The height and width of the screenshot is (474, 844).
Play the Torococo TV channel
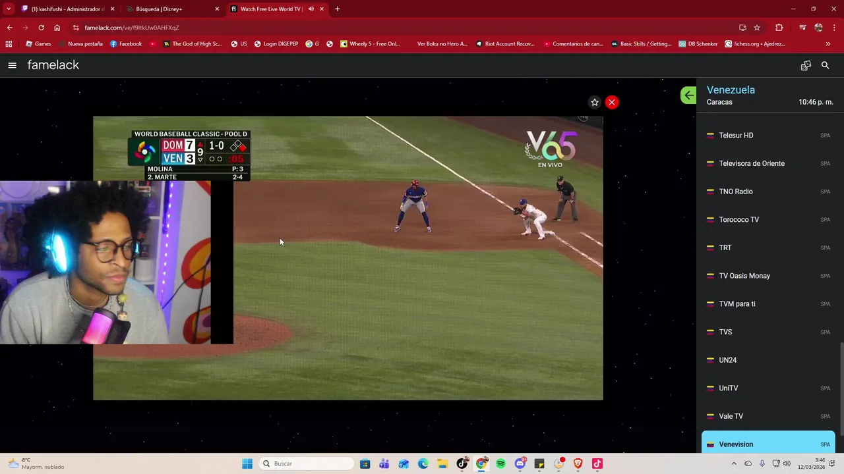click(x=768, y=219)
